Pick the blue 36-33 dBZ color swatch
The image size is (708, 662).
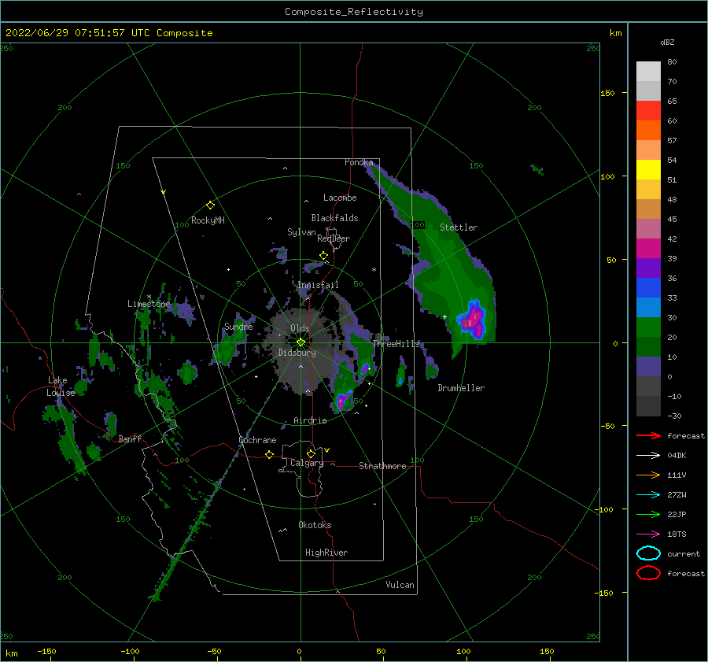point(648,288)
